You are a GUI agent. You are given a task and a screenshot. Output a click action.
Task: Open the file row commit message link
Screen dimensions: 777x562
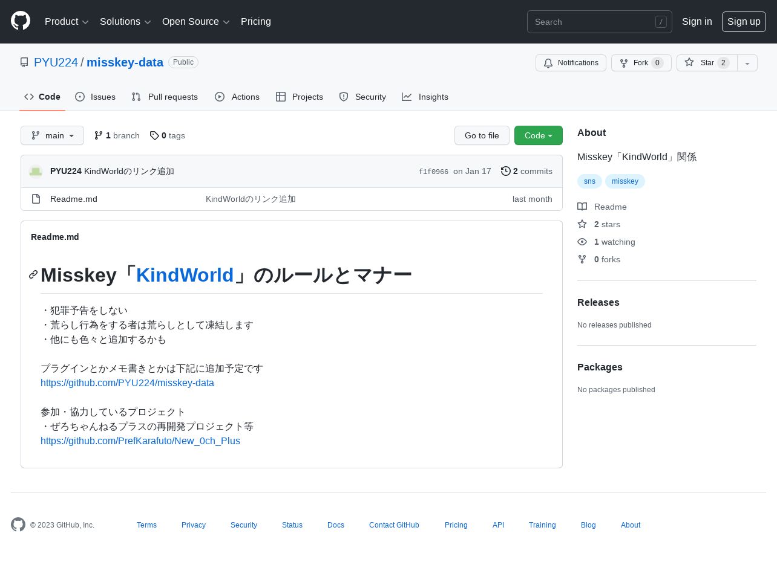point(251,199)
